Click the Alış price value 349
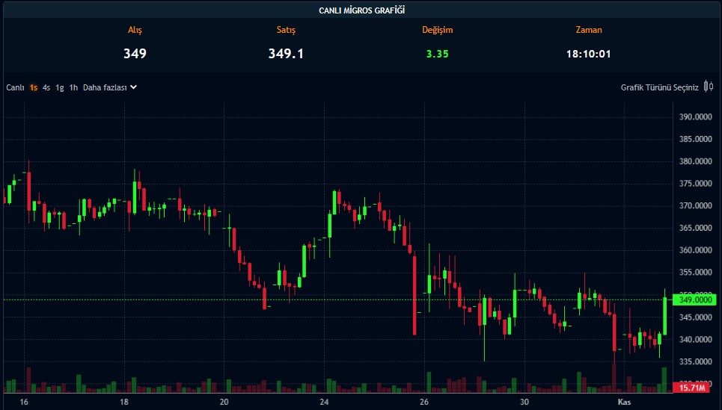 (x=135, y=54)
